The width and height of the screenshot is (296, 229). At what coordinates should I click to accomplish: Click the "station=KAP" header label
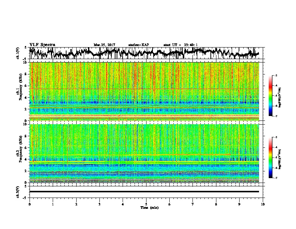click(139, 45)
